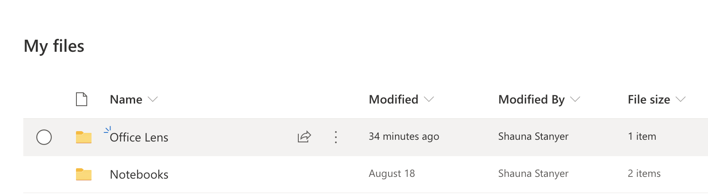Open the Modified By column dropdown chevron
This screenshot has height=195, width=708.
[575, 100]
